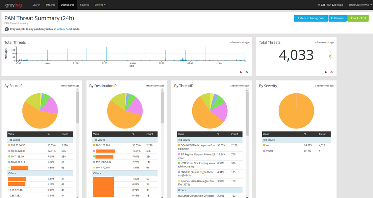Viewport: 373px width, 198px height.
Task: Click the green trend arrows indicator
Action: click(330, 54)
